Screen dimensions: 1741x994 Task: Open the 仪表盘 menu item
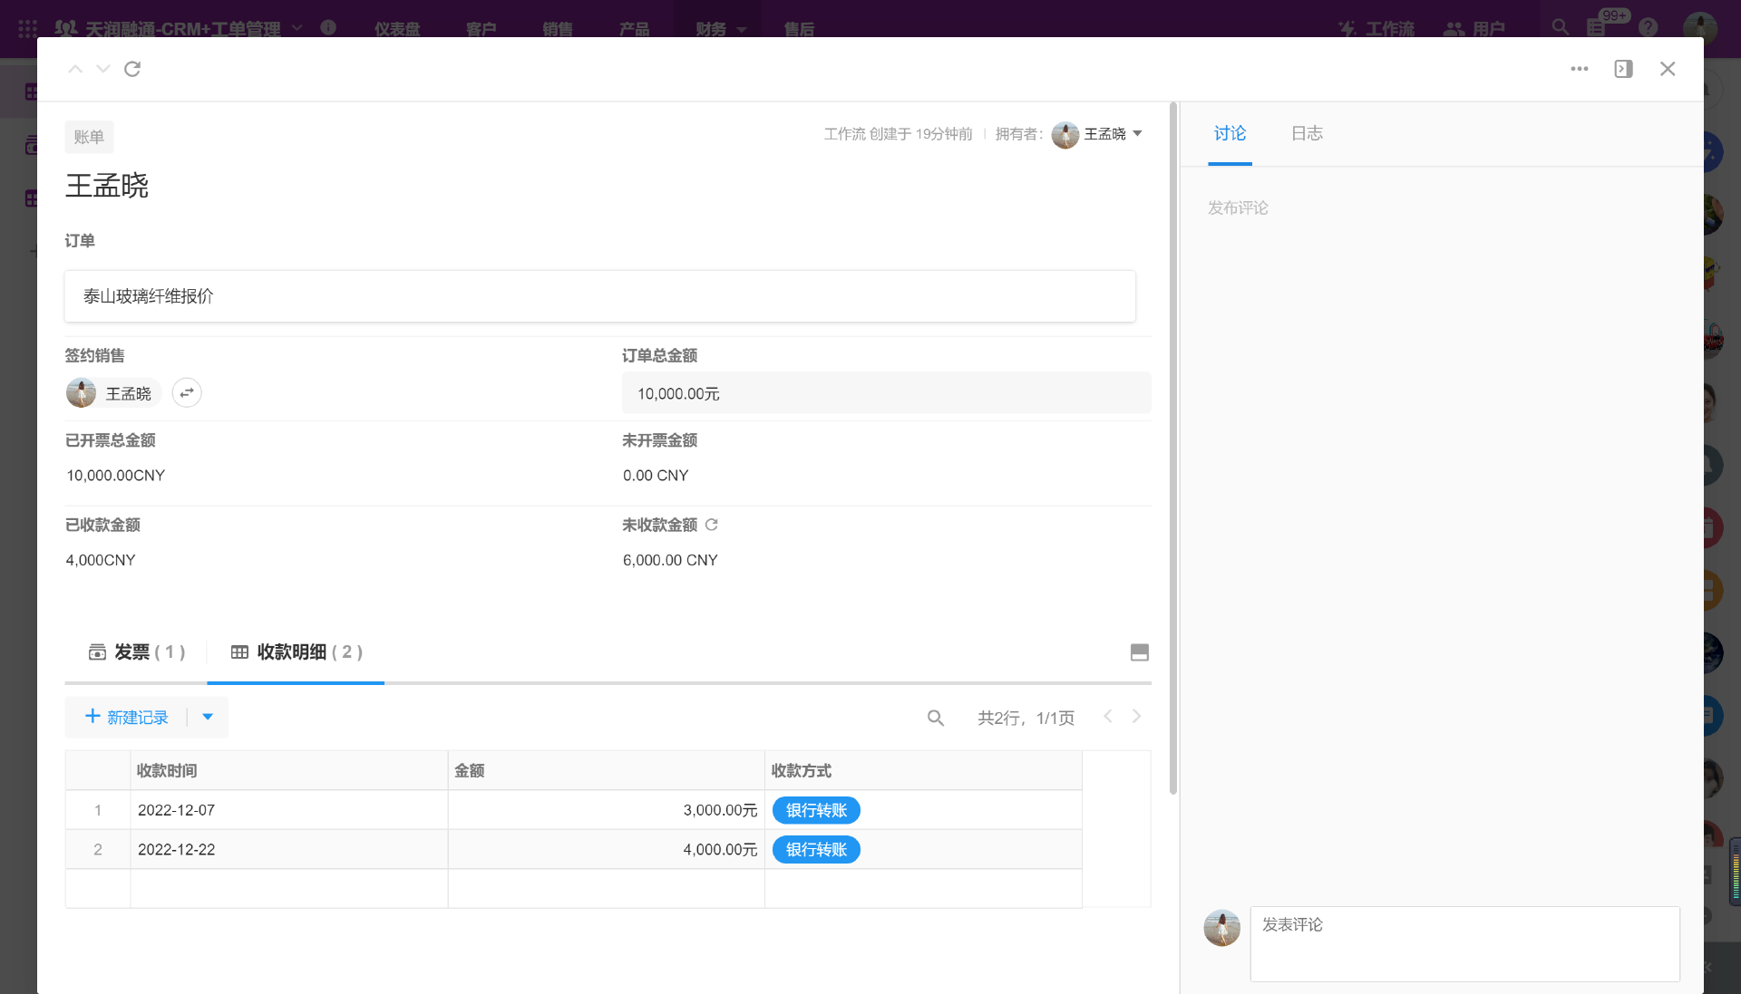click(397, 29)
